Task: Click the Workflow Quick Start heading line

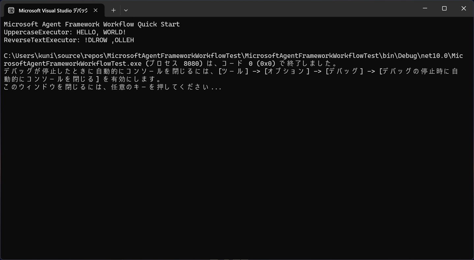Action: (x=92, y=24)
